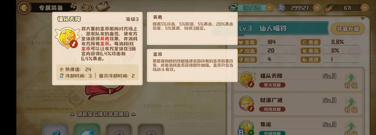Click the 奥义技能 tag label
The height and width of the screenshot is (135, 376).
click(x=272, y=85)
